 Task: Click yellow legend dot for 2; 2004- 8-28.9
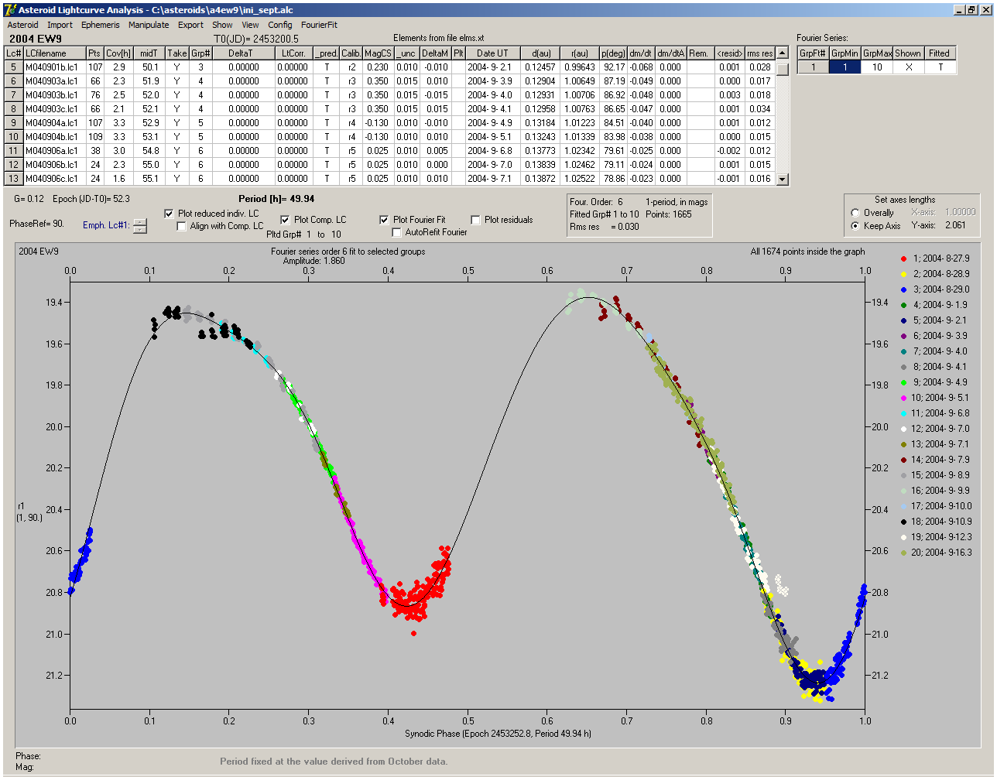point(904,274)
